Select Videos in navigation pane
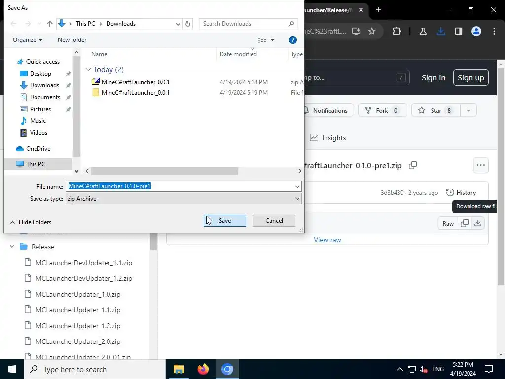Image resolution: width=505 pixels, height=379 pixels. click(x=38, y=132)
